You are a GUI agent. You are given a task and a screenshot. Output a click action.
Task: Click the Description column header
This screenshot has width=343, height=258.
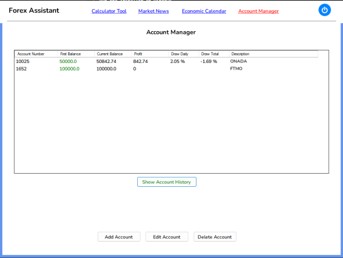click(273, 54)
